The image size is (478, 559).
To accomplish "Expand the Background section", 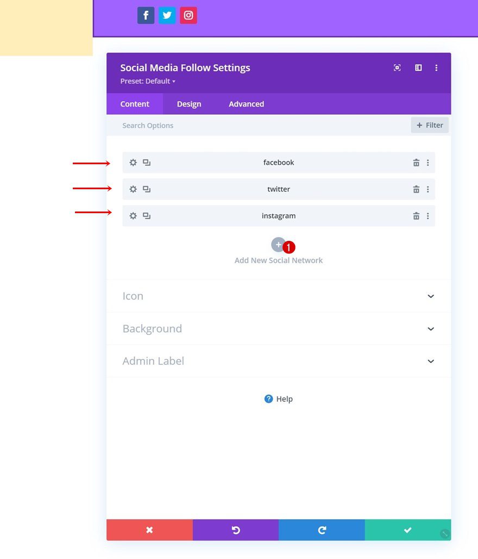I will tap(279, 328).
